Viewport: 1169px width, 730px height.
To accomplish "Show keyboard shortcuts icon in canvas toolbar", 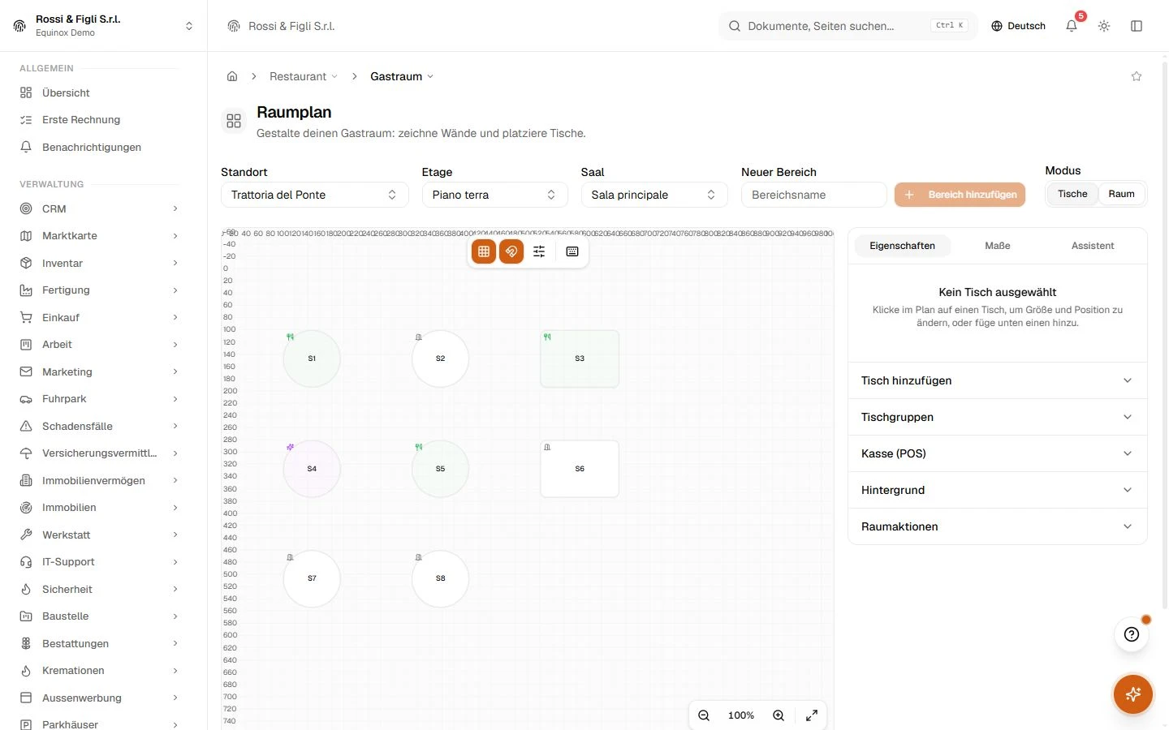I will click(x=572, y=251).
